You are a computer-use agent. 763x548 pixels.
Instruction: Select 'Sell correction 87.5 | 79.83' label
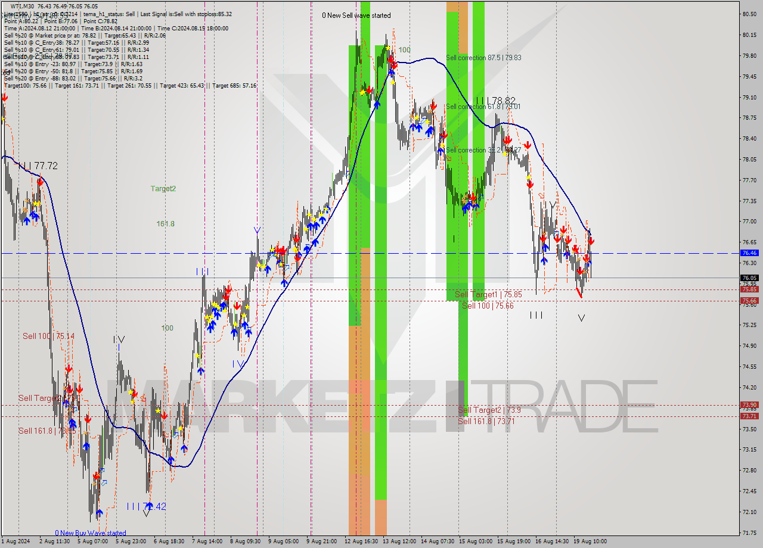[x=483, y=58]
